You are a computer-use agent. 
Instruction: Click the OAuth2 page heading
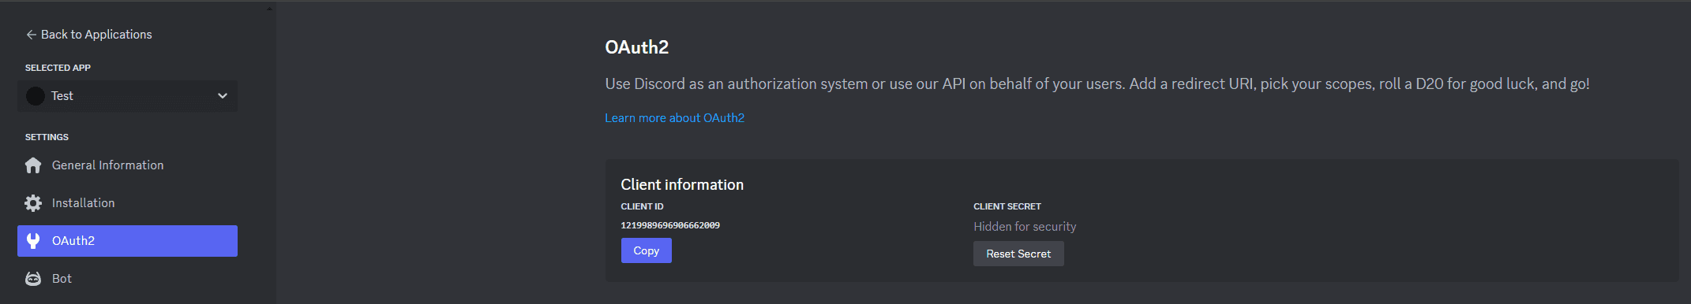click(636, 47)
